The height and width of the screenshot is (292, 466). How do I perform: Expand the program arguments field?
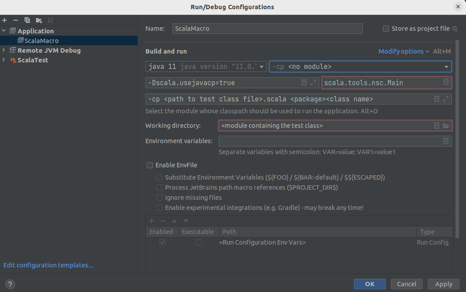coord(446,99)
